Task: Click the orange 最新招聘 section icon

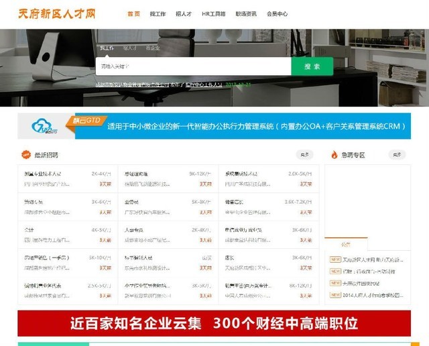Action: 26,154
